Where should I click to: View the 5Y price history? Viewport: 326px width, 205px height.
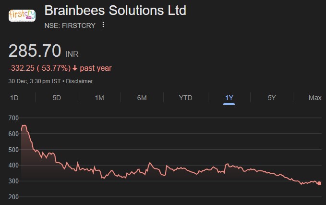click(x=272, y=98)
